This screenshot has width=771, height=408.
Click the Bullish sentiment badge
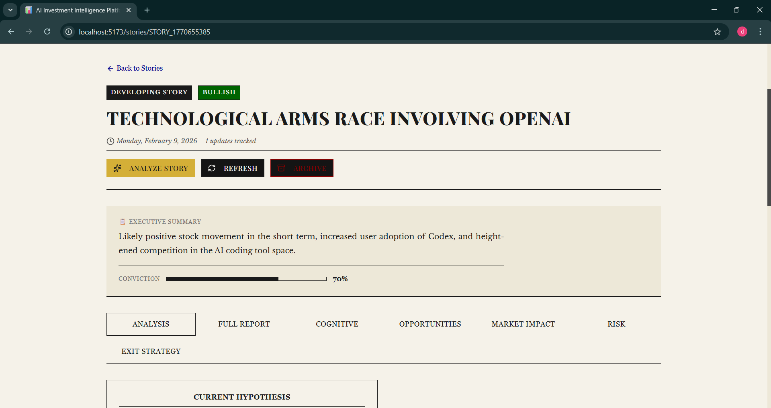point(219,92)
